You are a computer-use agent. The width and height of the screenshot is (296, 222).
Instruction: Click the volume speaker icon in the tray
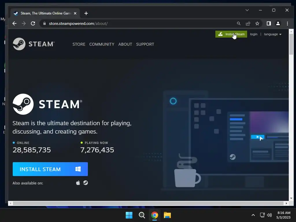click(269, 215)
